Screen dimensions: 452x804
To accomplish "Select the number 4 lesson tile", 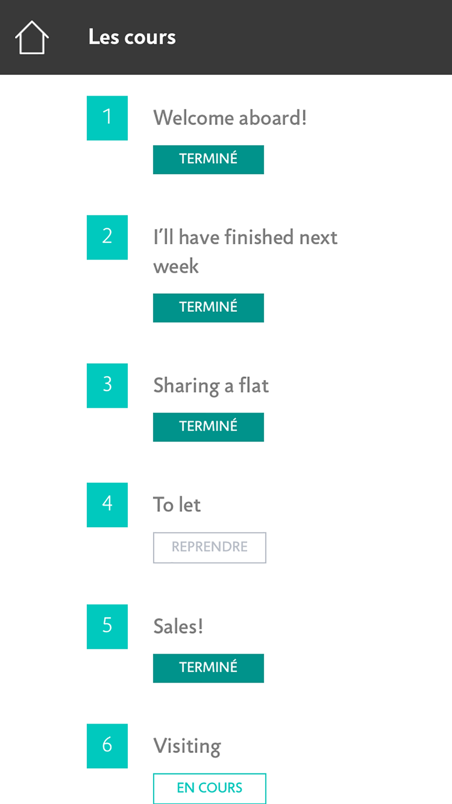I will tap(107, 505).
